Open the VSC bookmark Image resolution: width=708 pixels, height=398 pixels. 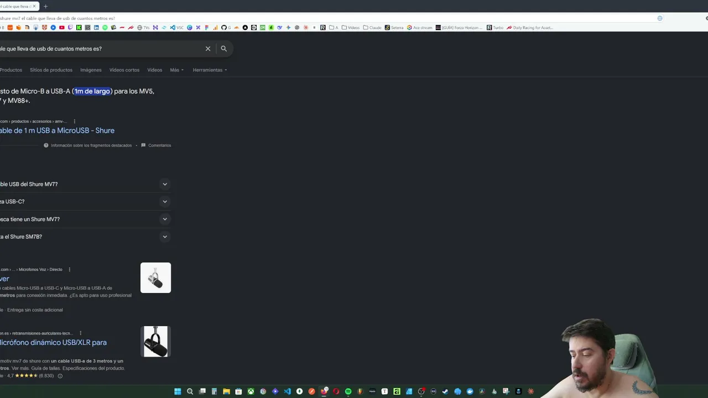click(176, 28)
